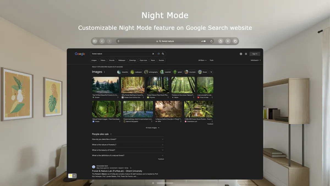Image resolution: width=330 pixels, height=186 pixels.
Task: Open the browser Share icon
Action: pos(221,41)
